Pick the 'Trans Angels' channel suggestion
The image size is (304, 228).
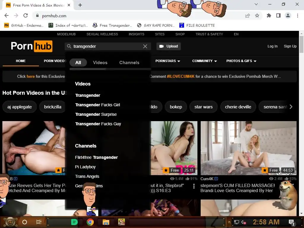[87, 176]
